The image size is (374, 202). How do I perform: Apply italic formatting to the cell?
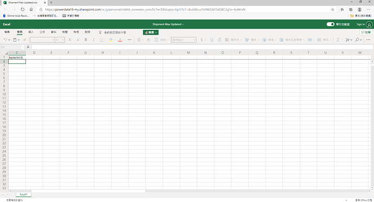(93, 40)
